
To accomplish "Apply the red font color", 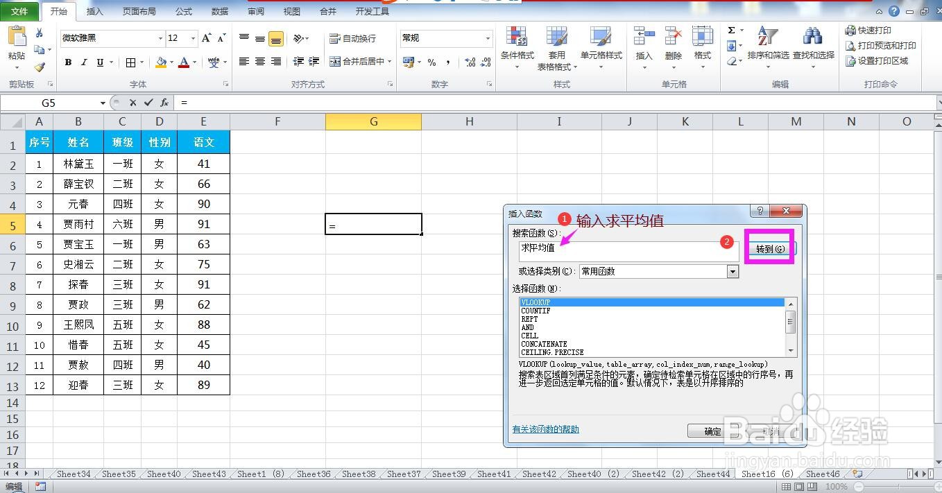I will tap(184, 62).
